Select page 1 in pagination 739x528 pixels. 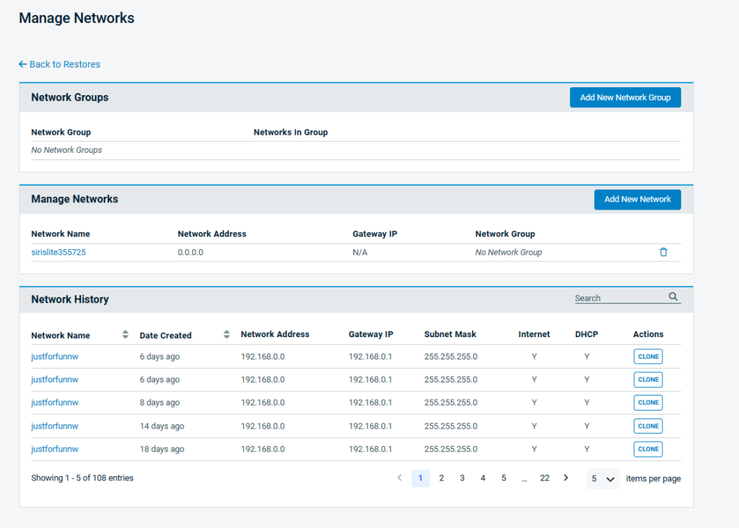(421, 478)
